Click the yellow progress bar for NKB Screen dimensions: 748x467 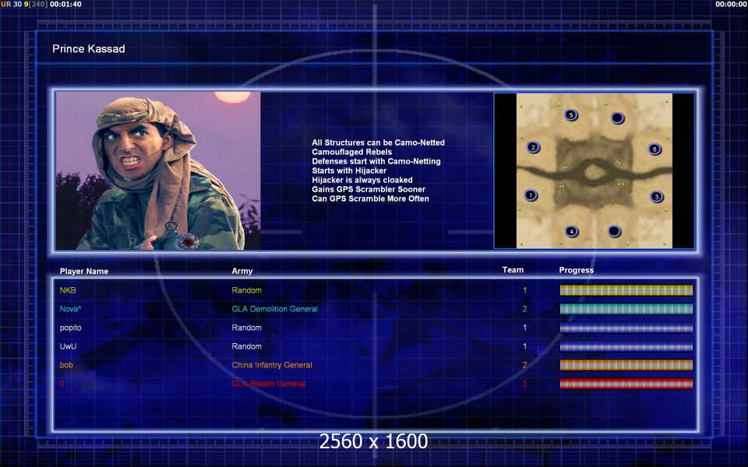click(x=626, y=290)
